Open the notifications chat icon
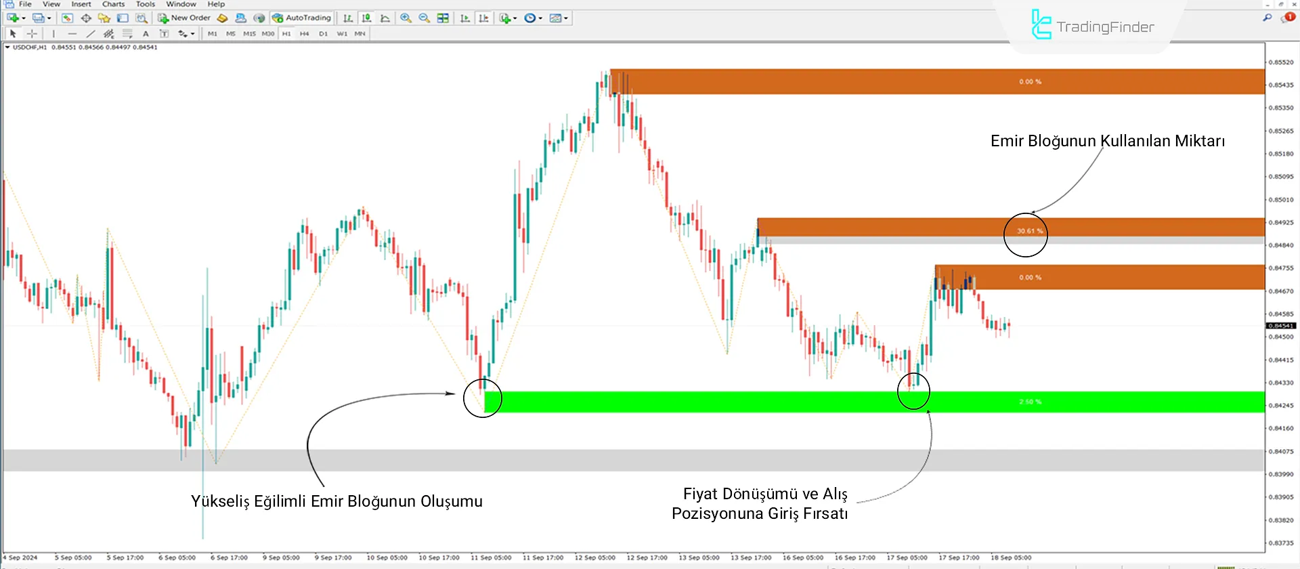Viewport: 1300px width, 569px height. (x=1287, y=18)
